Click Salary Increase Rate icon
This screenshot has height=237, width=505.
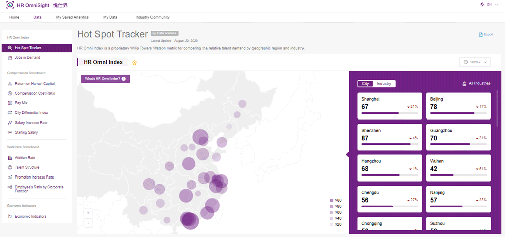click(9, 123)
